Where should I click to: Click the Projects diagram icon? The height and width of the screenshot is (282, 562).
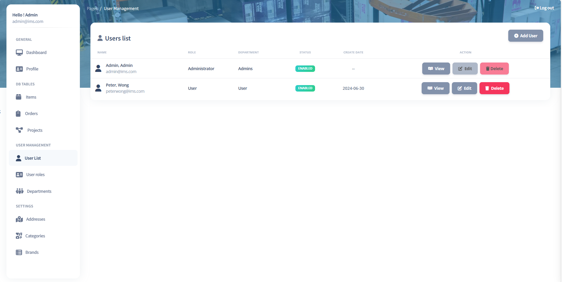tap(19, 130)
